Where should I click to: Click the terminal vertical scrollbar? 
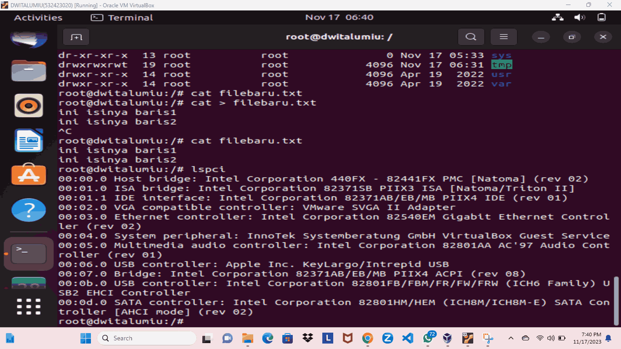(616, 300)
